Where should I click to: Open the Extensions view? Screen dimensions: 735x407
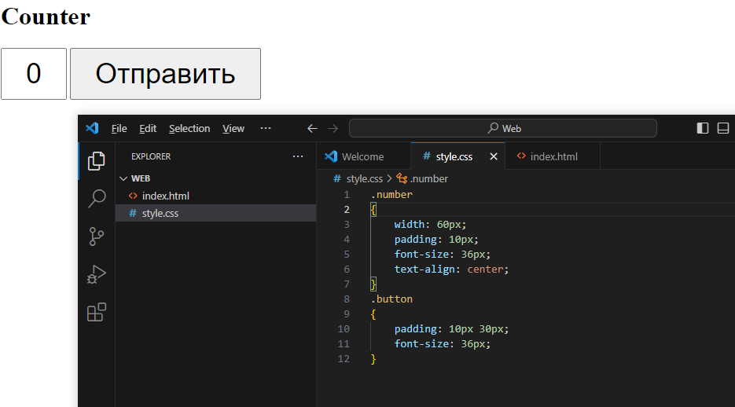point(97,312)
